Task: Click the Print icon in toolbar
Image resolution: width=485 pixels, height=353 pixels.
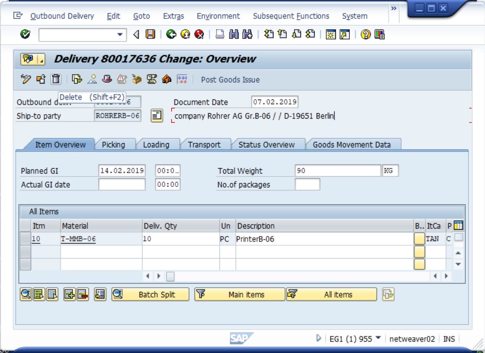Action: [219, 34]
